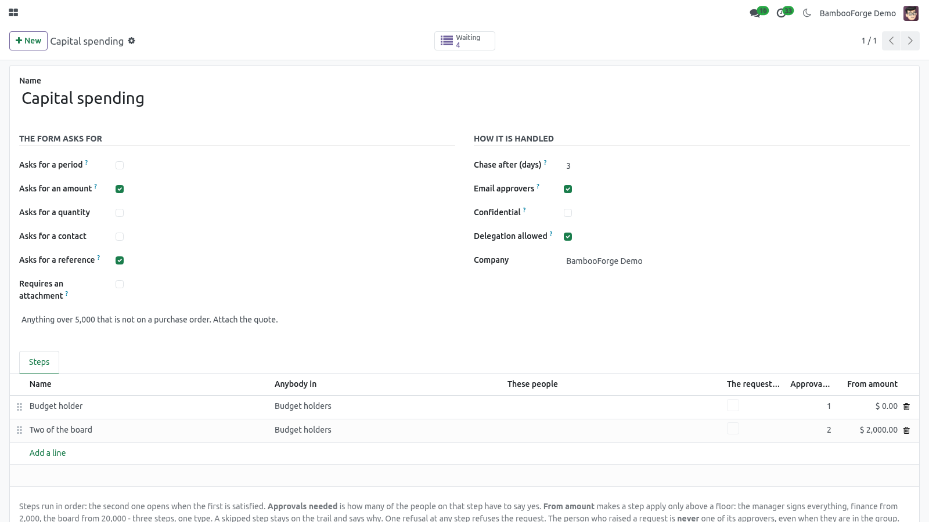Show help tooltip for Asks for a period

pos(87,162)
